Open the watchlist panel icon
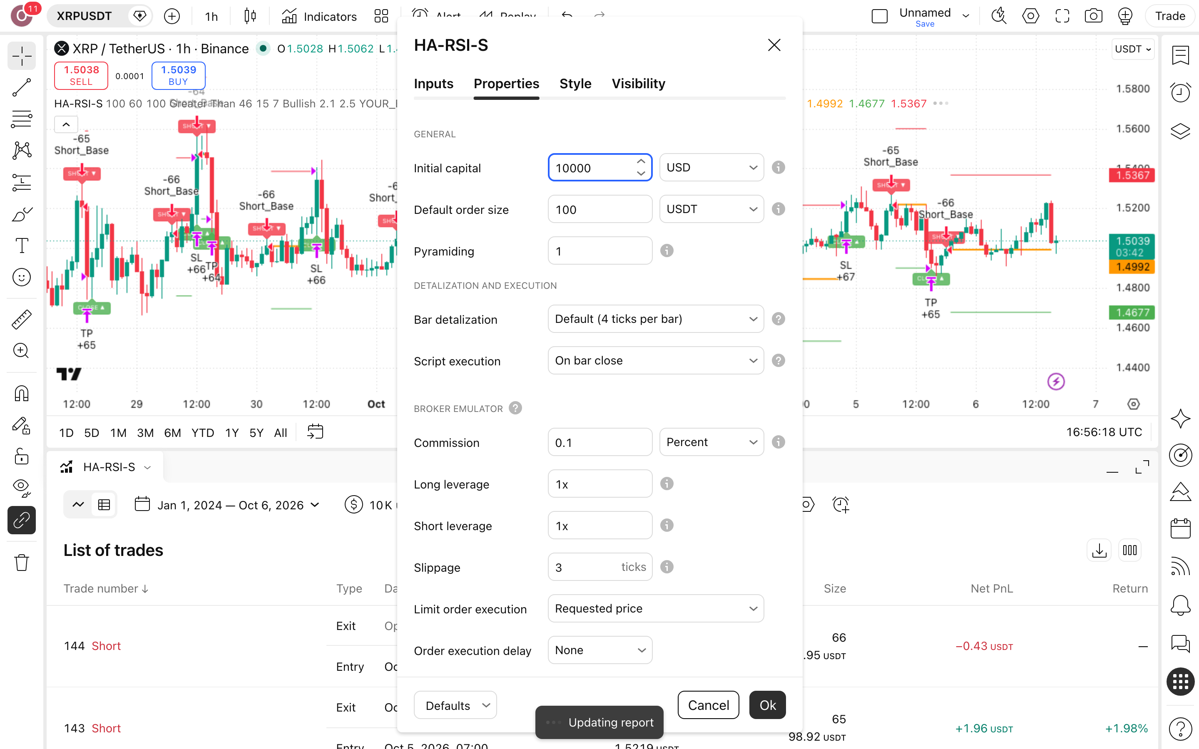Screen dimensions: 1199x749 click(1180, 55)
